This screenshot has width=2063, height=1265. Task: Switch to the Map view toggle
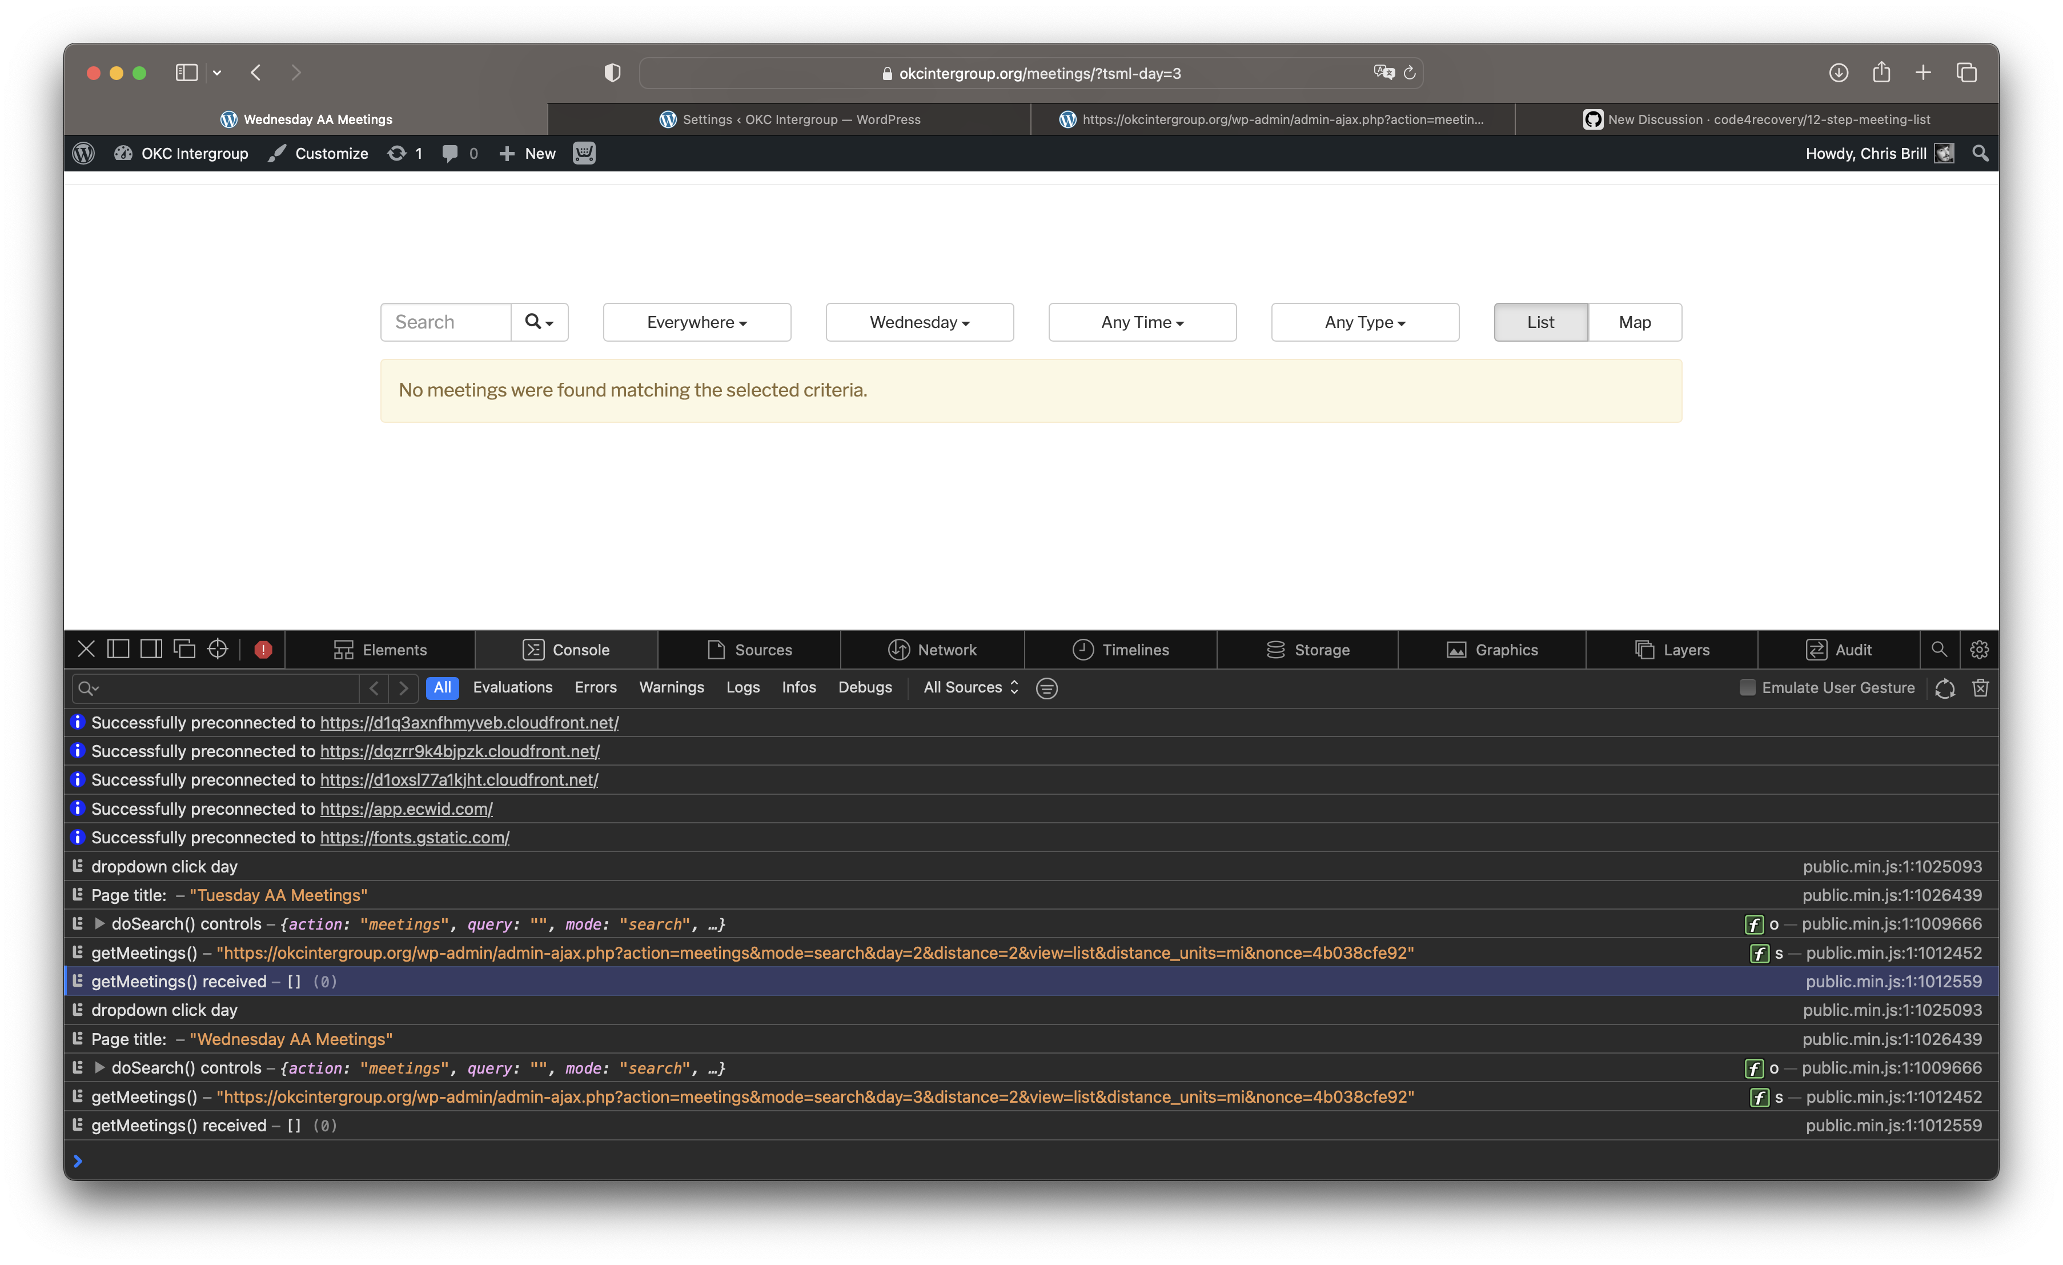pos(1634,322)
